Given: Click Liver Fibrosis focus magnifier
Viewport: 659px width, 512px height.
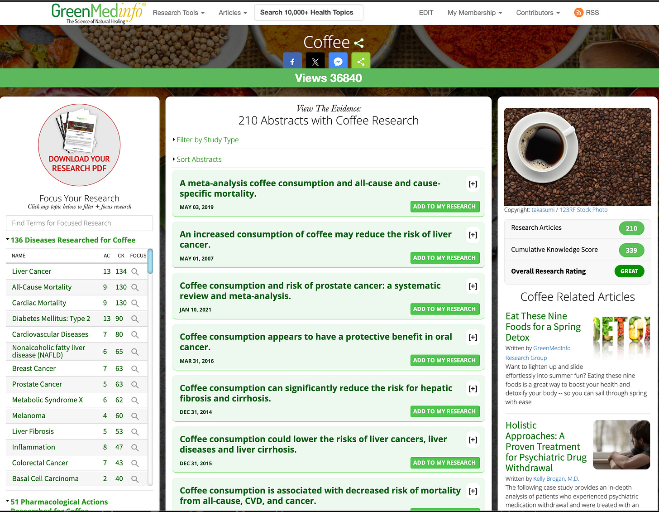Looking at the screenshot, I should (135, 432).
